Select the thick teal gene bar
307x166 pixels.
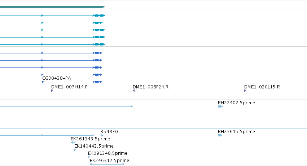(52, 7)
